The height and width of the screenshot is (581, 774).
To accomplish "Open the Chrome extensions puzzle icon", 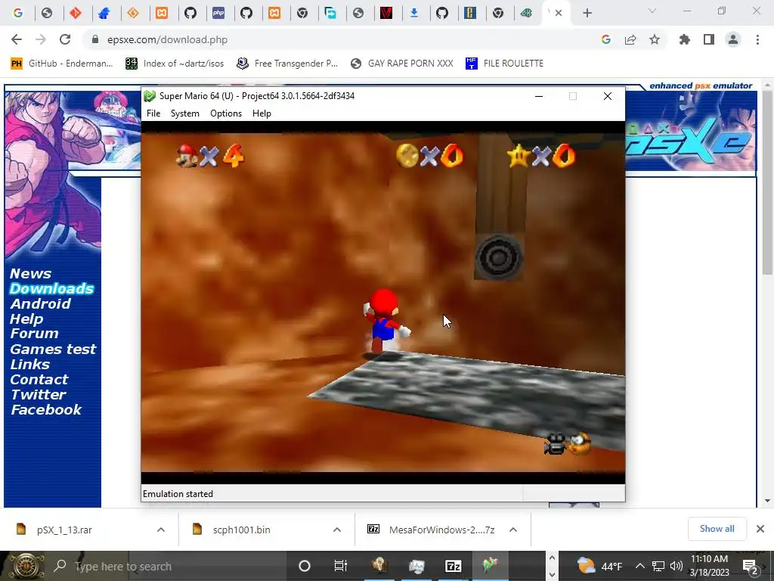I will pyautogui.click(x=685, y=39).
